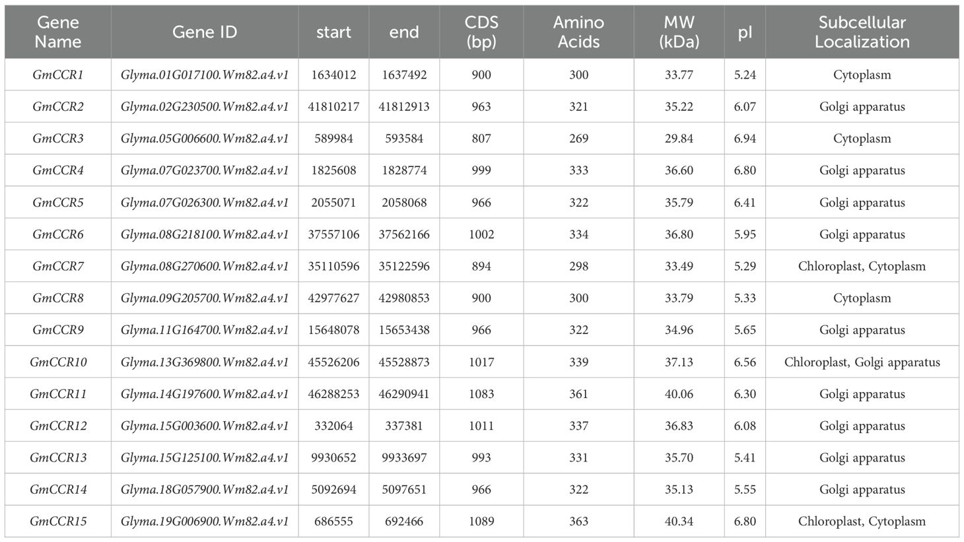Click gene ID Glyma.15G125100.Wm82.a4.v1

[x=205, y=457]
